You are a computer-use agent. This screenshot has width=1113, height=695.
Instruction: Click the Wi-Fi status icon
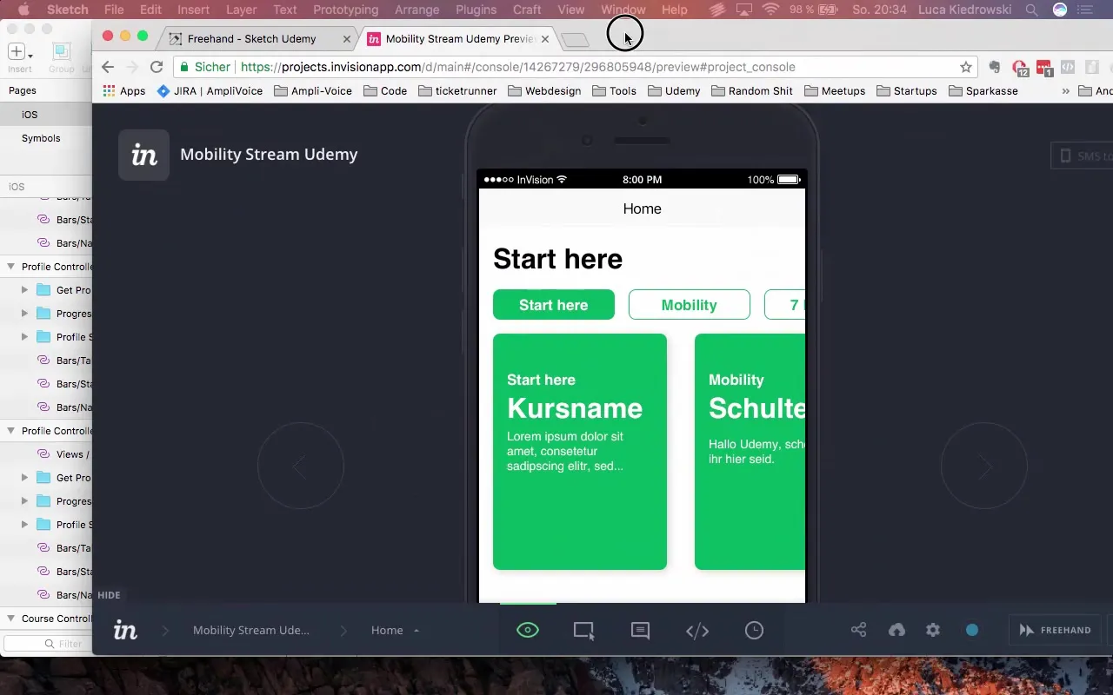pos(770,10)
